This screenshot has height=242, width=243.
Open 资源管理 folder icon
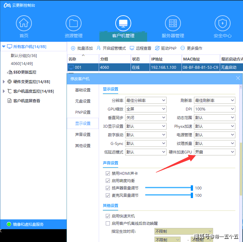(x=74, y=23)
